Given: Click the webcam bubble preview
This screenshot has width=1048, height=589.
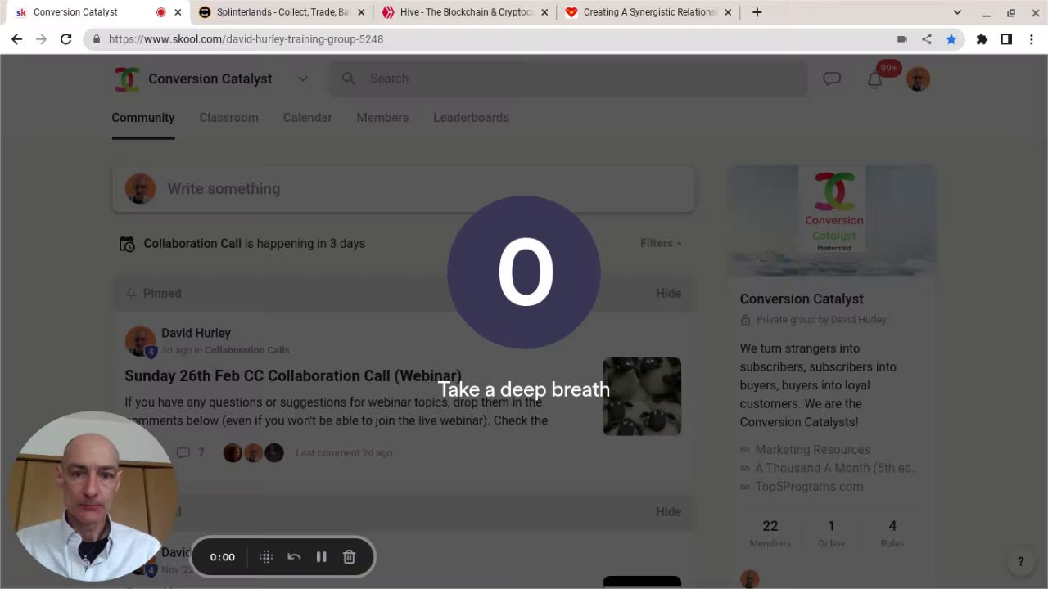Looking at the screenshot, I should coord(93,496).
